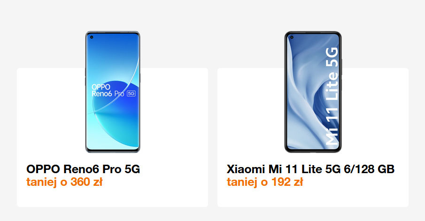The height and width of the screenshot is (221, 425).
Task: Click the "6/128 GB" part of the Xiaomi title
Action: [x=369, y=169]
